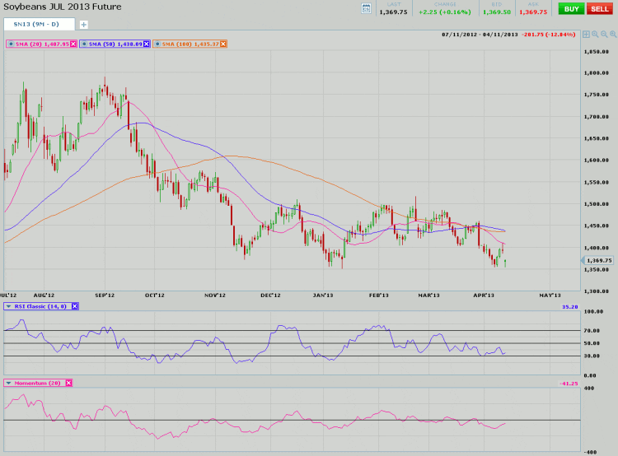Viewport: 618px width, 456px height.
Task: Click the middle magnifier zoom icon
Action: (x=603, y=35)
